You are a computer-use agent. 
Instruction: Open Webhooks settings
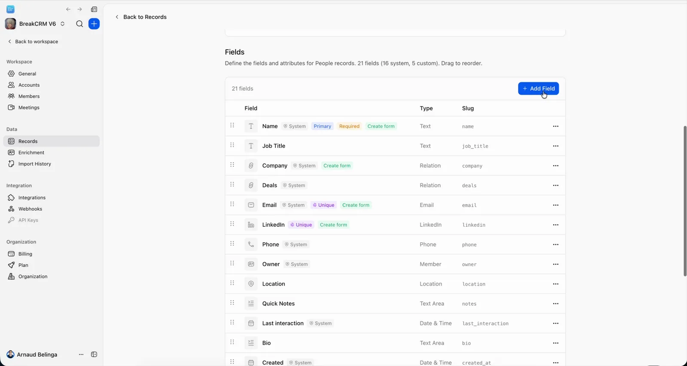click(x=51, y=209)
